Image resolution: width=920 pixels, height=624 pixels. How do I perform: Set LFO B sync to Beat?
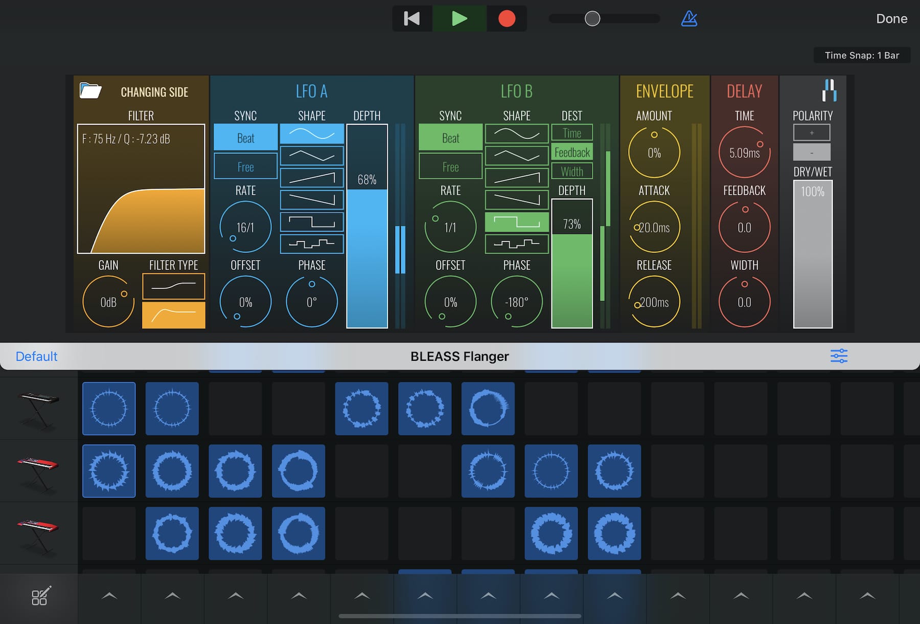click(450, 137)
